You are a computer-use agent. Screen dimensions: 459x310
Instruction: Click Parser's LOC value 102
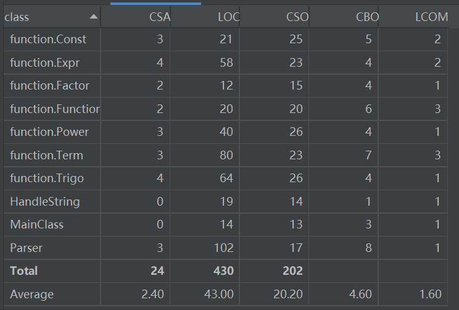pos(224,248)
